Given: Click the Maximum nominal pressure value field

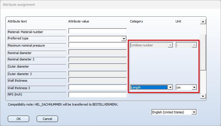Looking at the screenshot, I should (98, 45).
